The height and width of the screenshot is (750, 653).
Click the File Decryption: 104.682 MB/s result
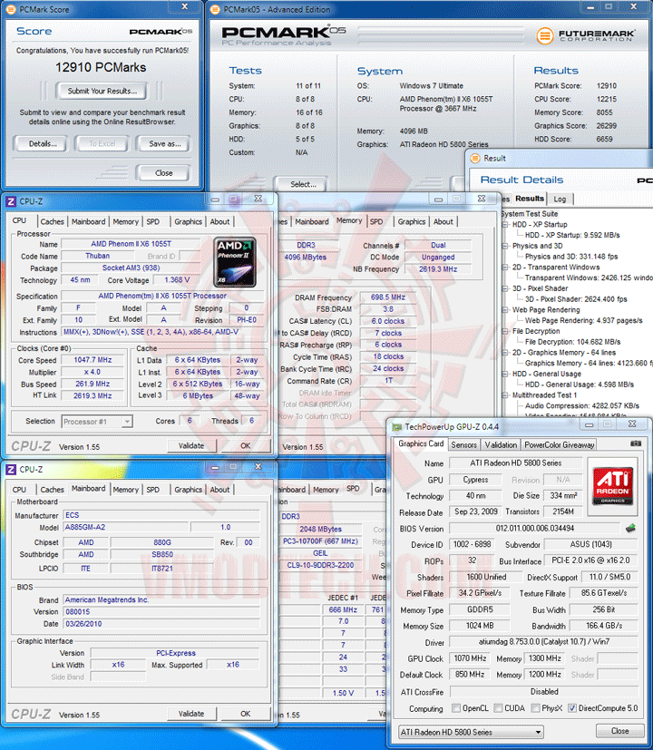(572, 342)
